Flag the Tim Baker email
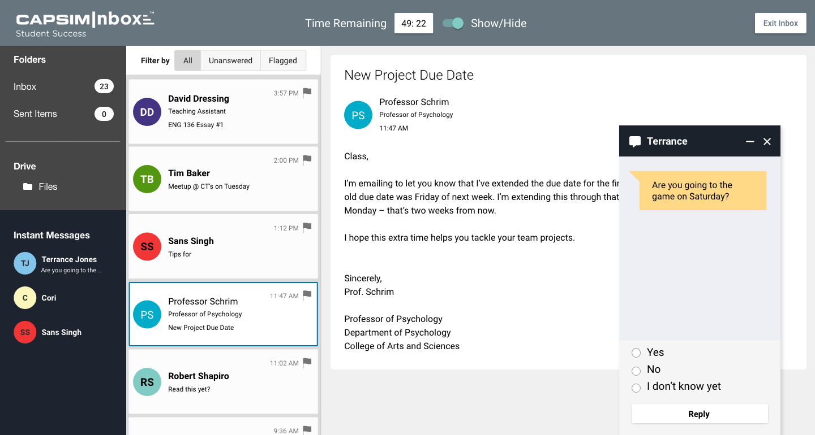815x435 pixels. (x=307, y=160)
